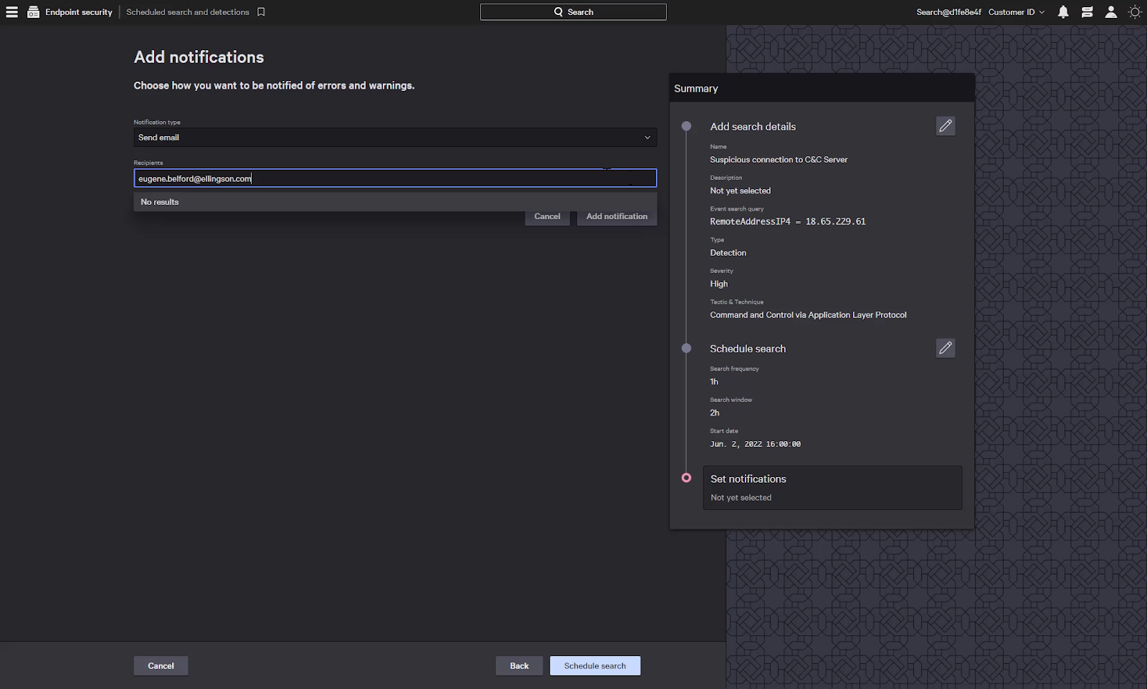Click the query text 'RemoteAddressIP4 = 18.65.229.61'
Viewport: 1147px width, 689px height.
tap(788, 222)
